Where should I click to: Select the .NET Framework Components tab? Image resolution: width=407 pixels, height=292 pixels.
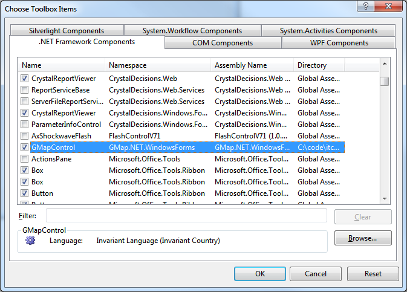87,42
